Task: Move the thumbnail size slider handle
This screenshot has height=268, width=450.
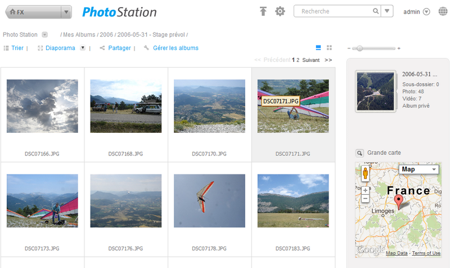Action: 359,48
